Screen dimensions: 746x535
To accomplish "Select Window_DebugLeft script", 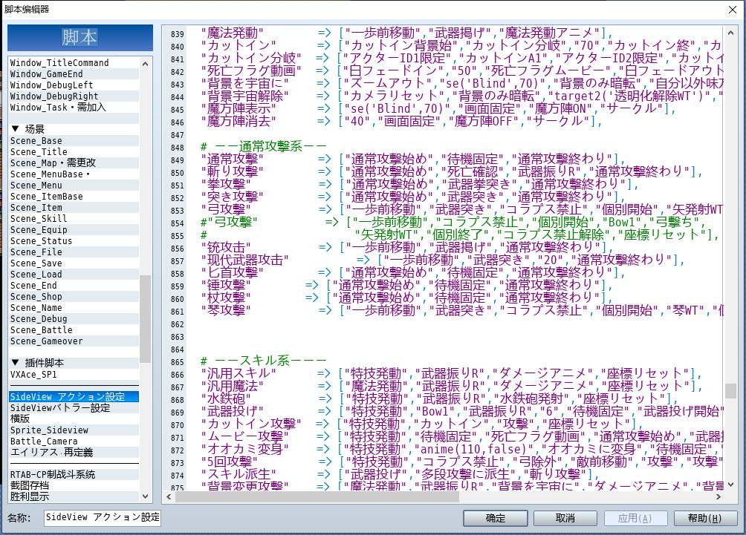I will point(74,85).
